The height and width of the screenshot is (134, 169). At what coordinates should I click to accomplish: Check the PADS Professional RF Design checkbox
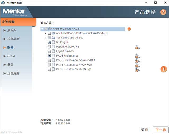[49, 69]
